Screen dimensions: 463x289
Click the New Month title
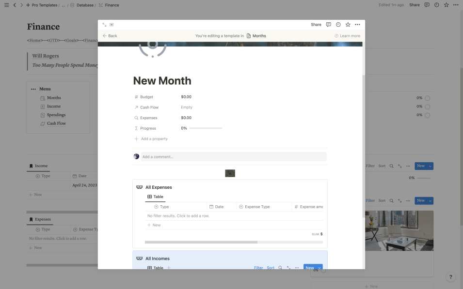162,81
